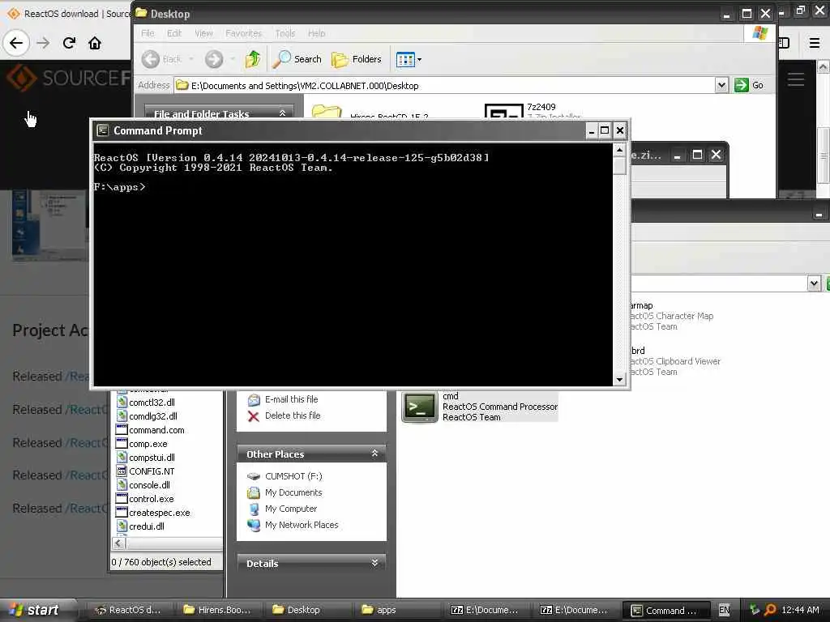Open My Computer in Other Places
The height and width of the screenshot is (622, 830).
[283, 509]
